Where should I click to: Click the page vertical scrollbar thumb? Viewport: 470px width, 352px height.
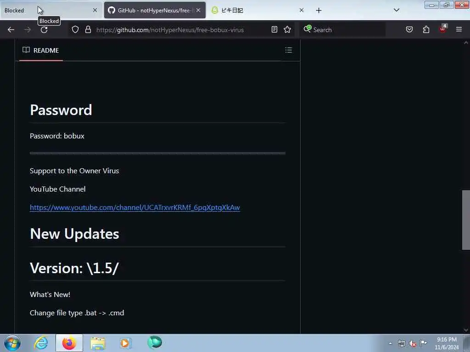tap(466, 220)
